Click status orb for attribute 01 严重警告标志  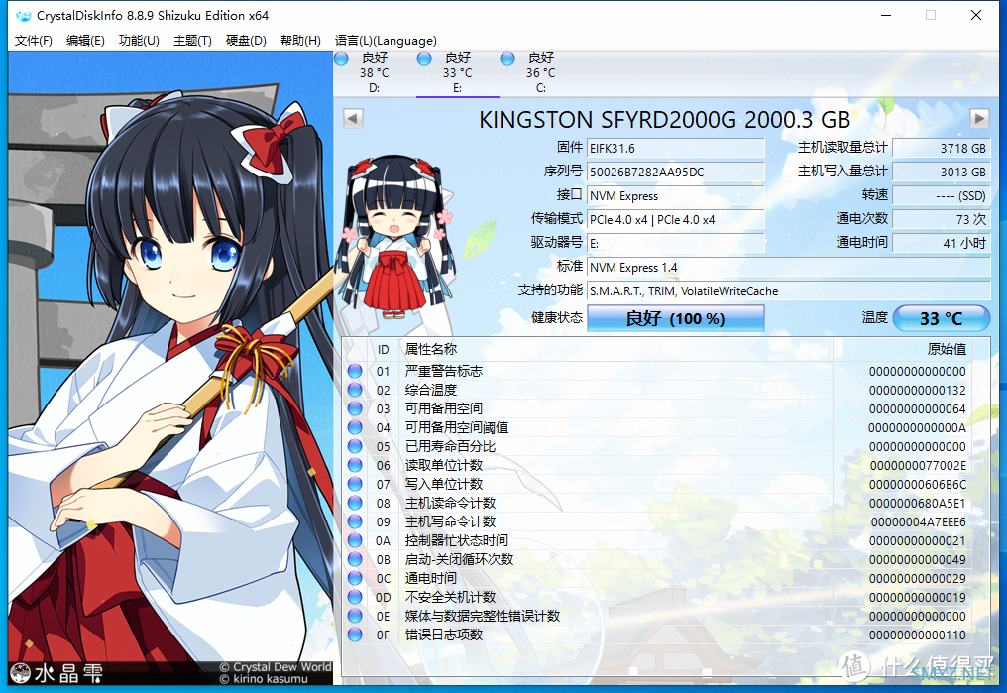coord(355,371)
